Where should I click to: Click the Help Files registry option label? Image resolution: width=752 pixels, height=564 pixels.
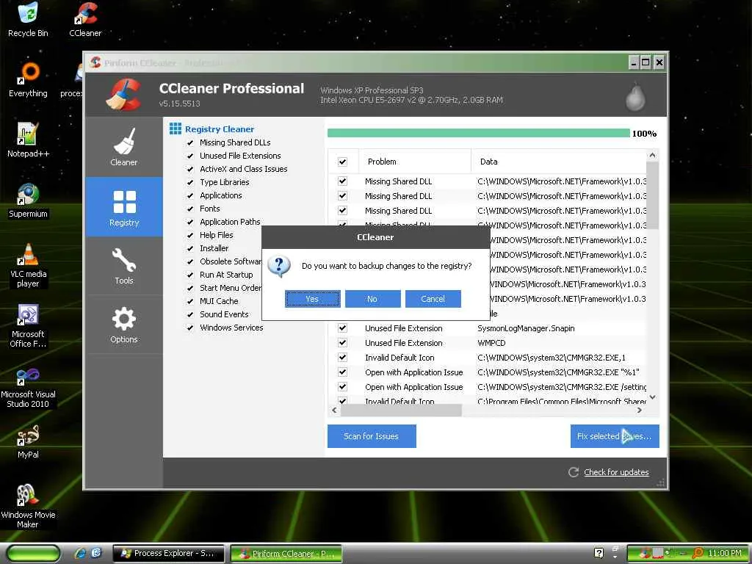click(x=217, y=235)
